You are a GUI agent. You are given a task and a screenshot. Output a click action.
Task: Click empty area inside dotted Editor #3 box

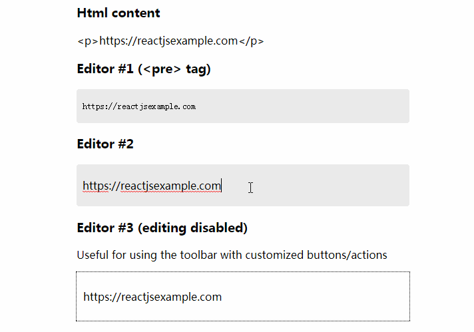314,297
